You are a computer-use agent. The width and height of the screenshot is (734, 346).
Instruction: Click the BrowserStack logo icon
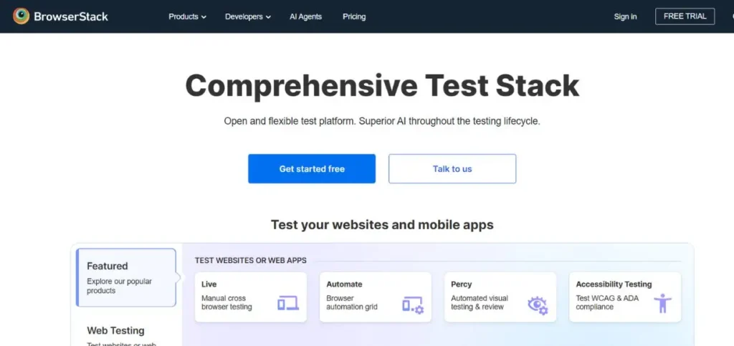point(21,16)
